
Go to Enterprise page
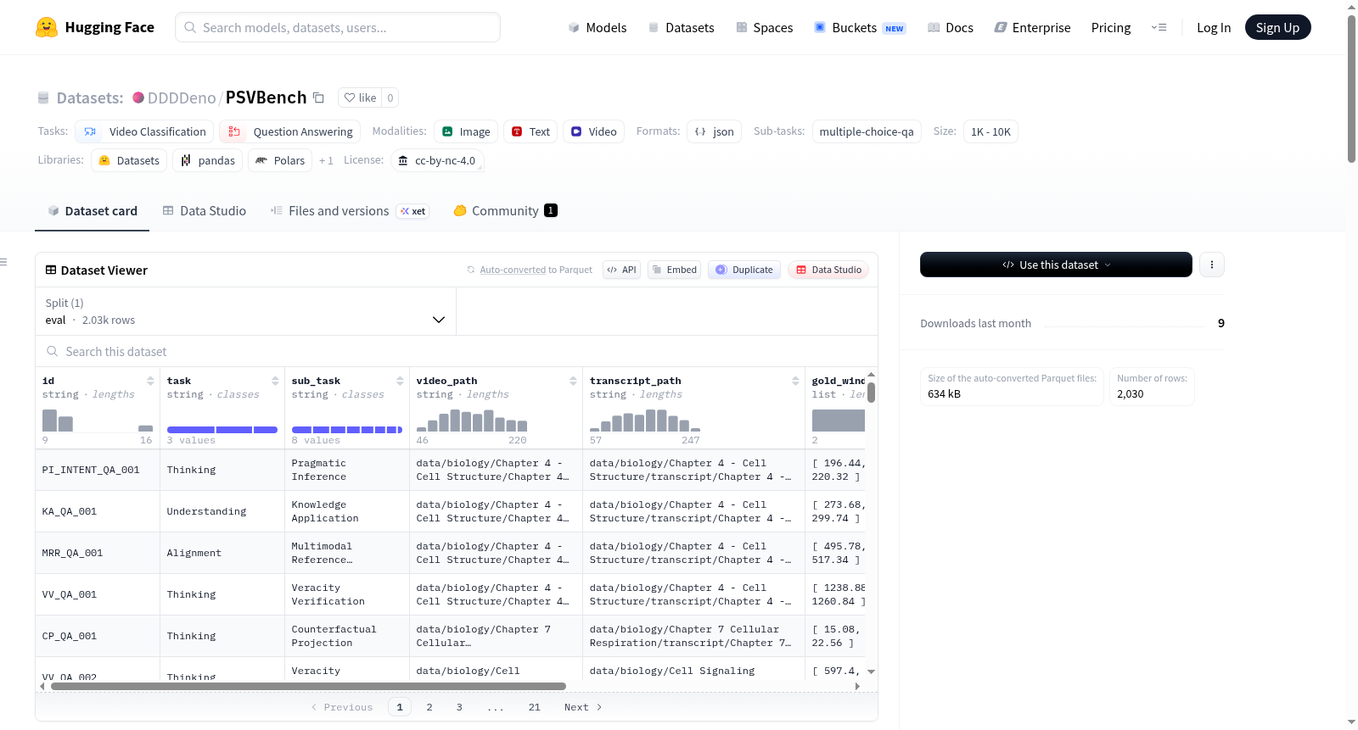pyautogui.click(x=1032, y=27)
